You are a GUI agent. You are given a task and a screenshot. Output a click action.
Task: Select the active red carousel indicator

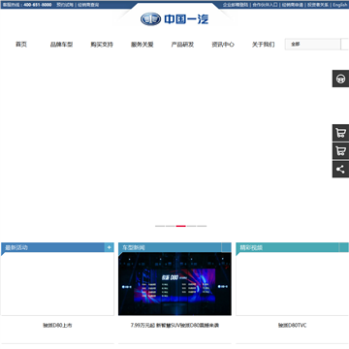(x=181, y=226)
